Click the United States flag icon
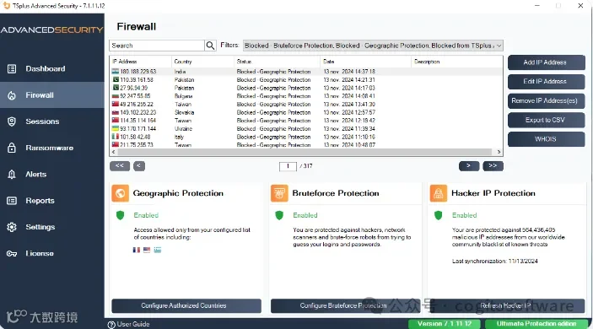Viewport: 593px width, 329px height. pos(147,250)
